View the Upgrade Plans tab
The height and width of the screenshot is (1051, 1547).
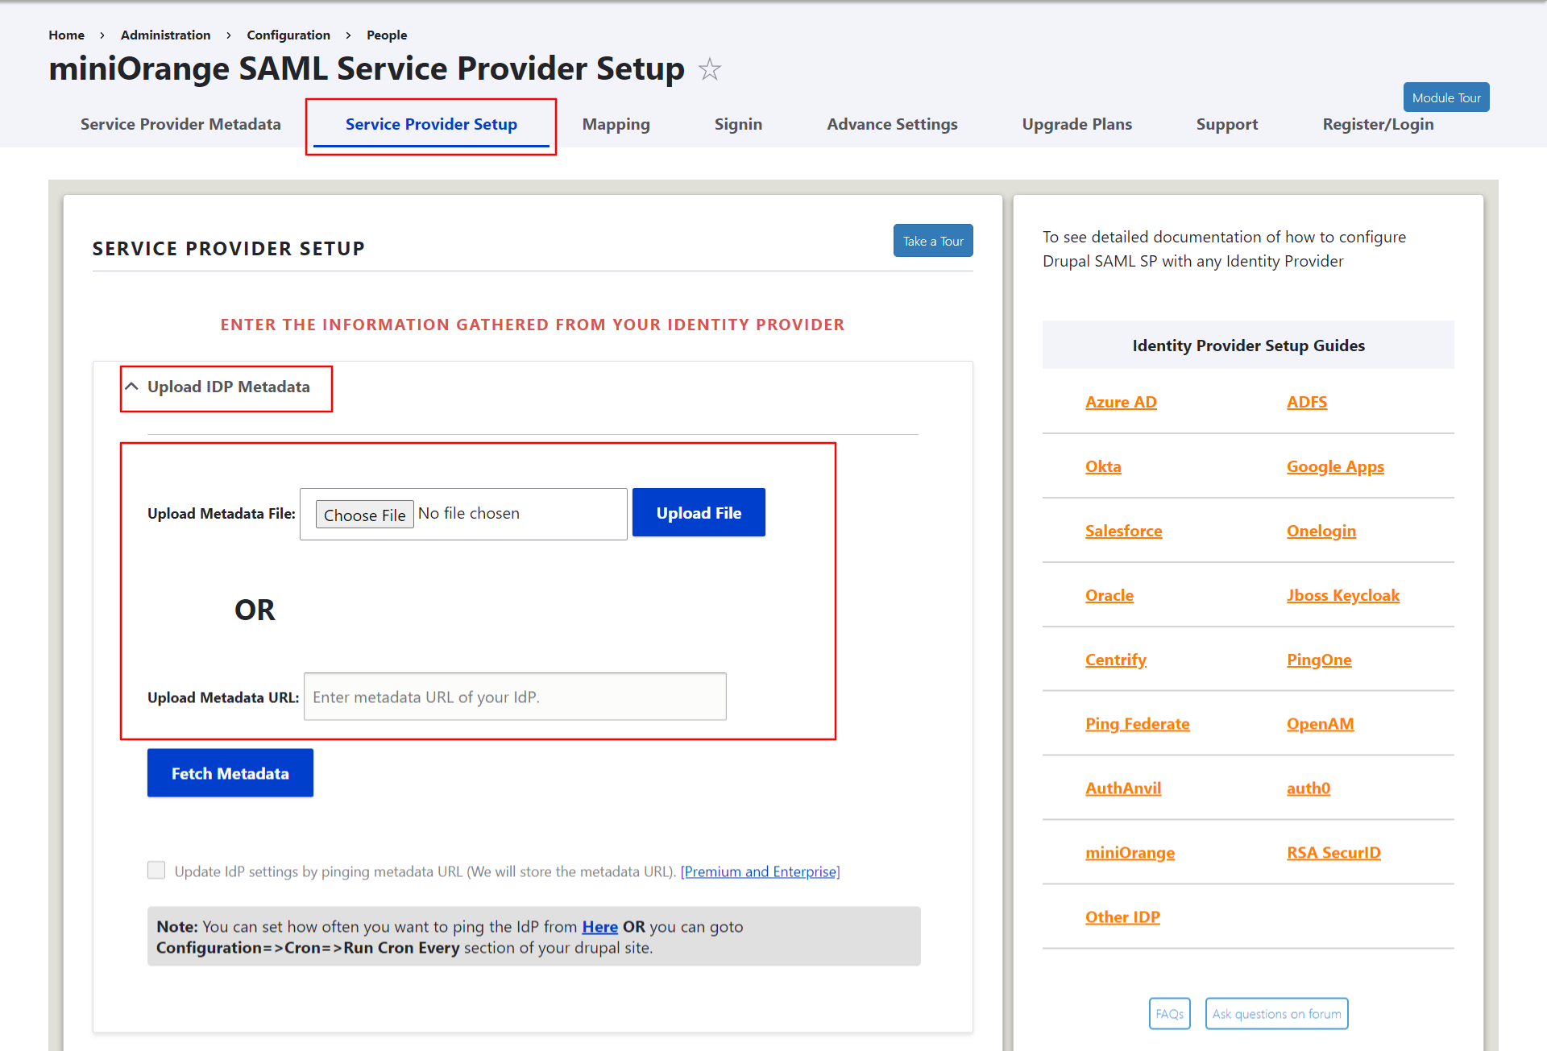point(1077,124)
